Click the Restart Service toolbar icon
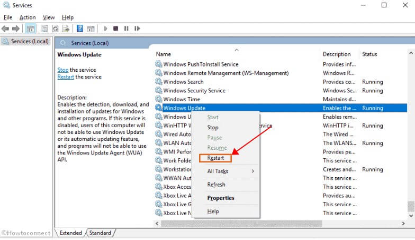 (137, 28)
